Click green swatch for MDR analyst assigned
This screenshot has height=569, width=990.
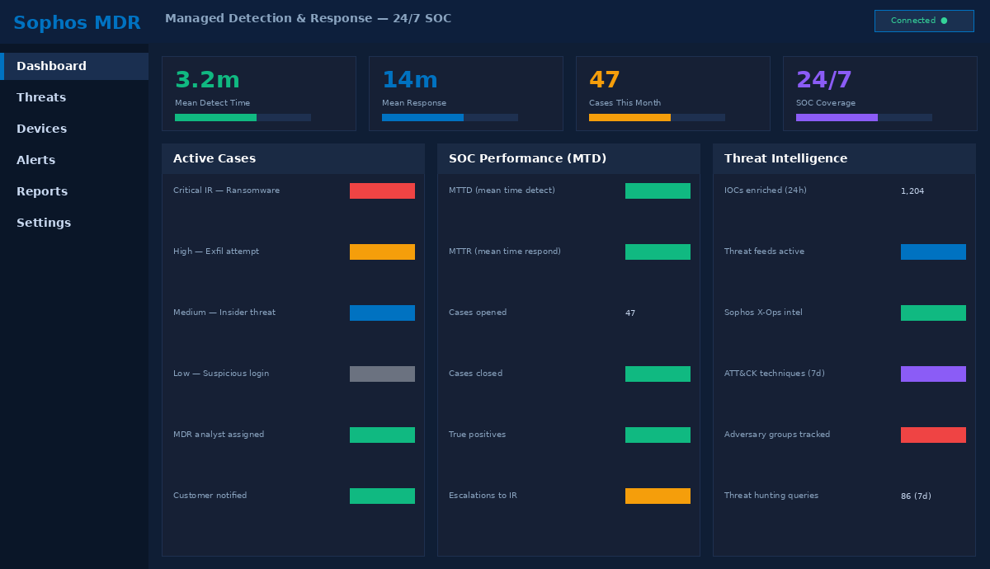[382, 435]
